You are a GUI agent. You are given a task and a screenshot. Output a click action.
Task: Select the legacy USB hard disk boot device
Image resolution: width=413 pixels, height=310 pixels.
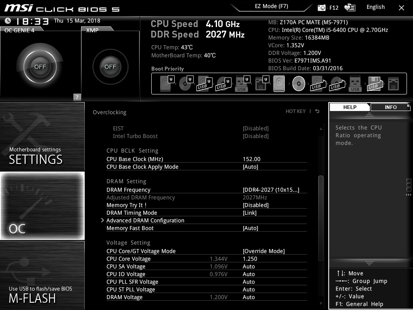[x=318, y=84]
